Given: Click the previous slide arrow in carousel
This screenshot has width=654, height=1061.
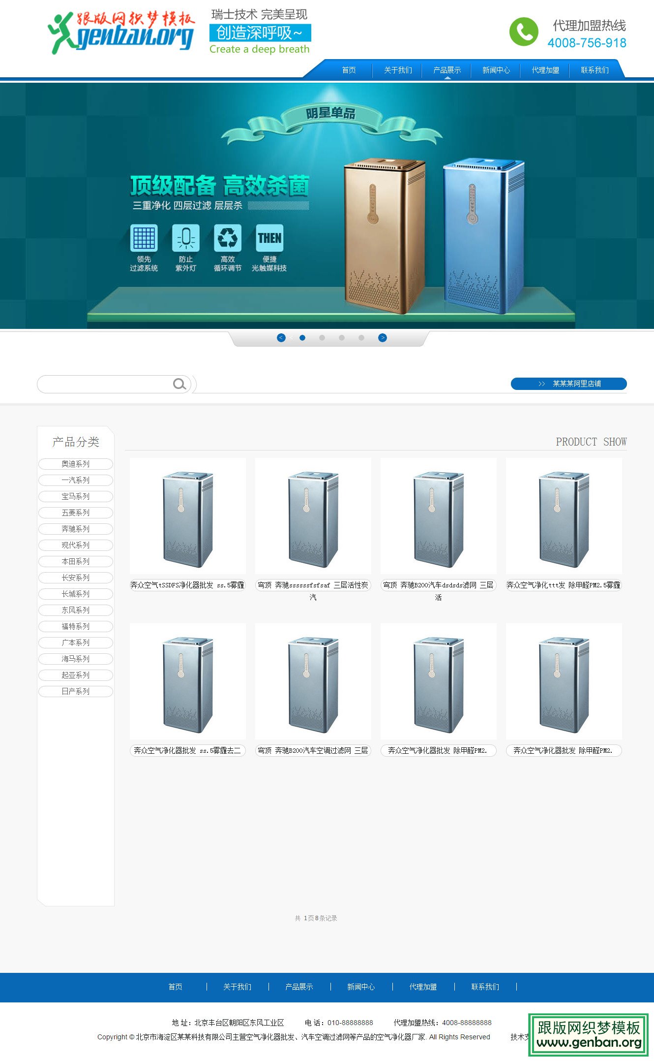Looking at the screenshot, I should (x=281, y=338).
